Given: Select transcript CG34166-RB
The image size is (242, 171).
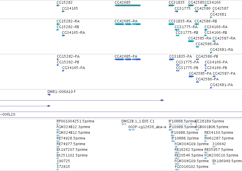Looking at the screenshot, I should point(216,33).
